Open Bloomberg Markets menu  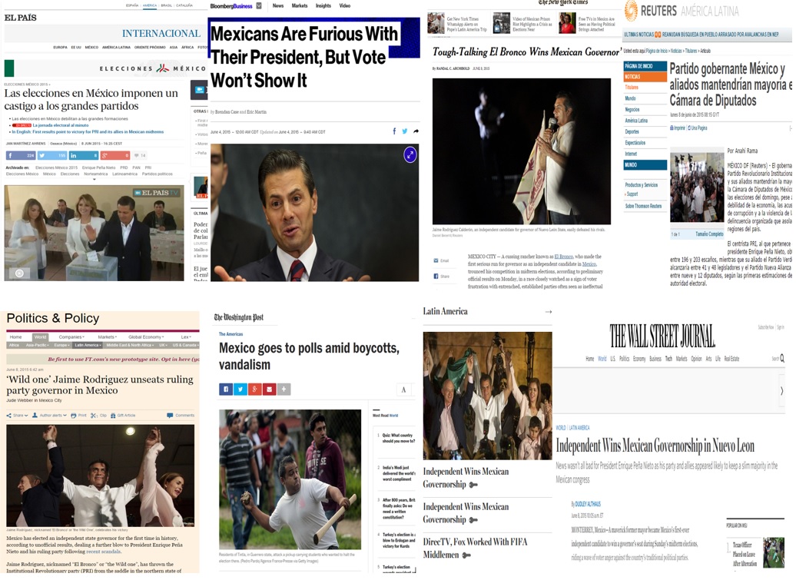coord(300,5)
